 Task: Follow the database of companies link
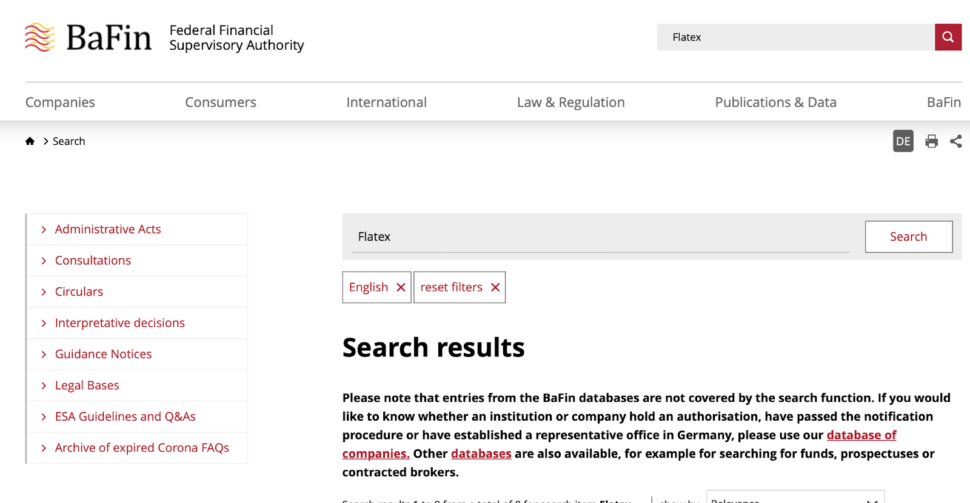pyautogui.click(x=861, y=435)
